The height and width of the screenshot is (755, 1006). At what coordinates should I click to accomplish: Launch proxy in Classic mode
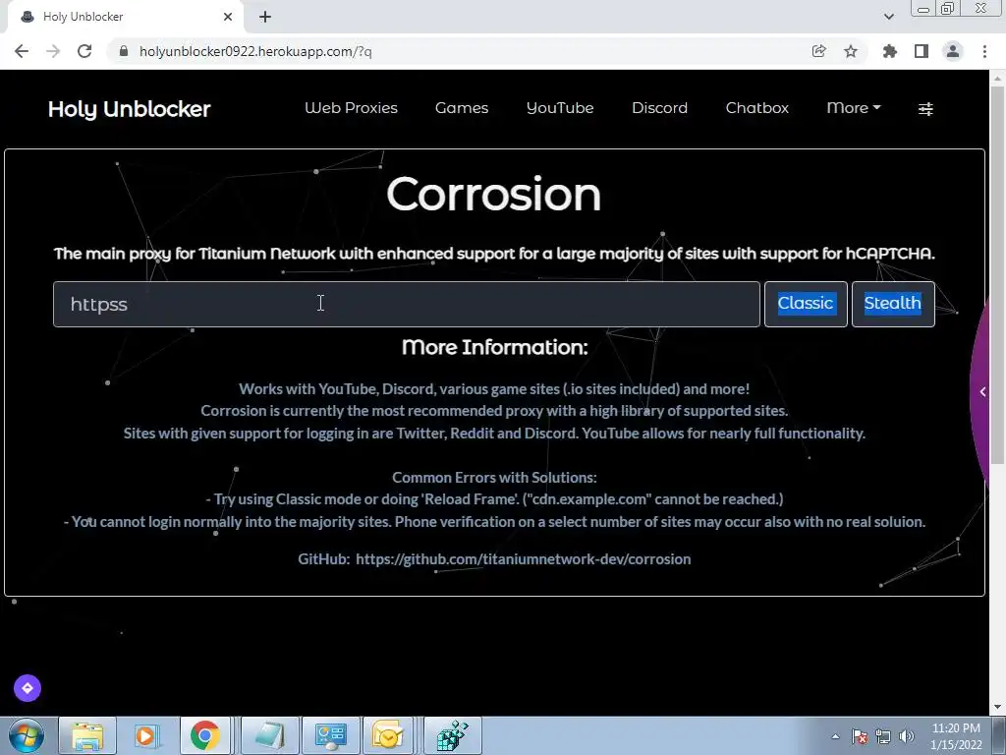coord(806,304)
